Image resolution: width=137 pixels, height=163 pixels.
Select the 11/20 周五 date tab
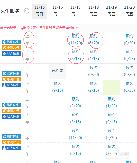click(129, 11)
